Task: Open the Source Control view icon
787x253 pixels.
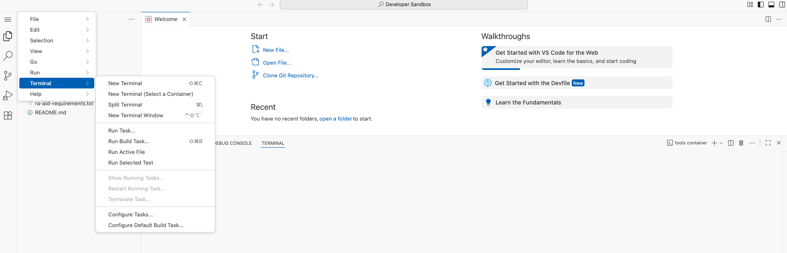Action: pos(8,75)
